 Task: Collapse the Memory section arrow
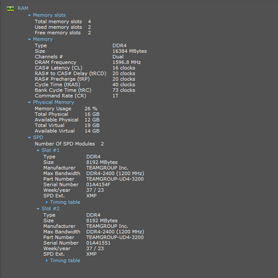point(29,39)
